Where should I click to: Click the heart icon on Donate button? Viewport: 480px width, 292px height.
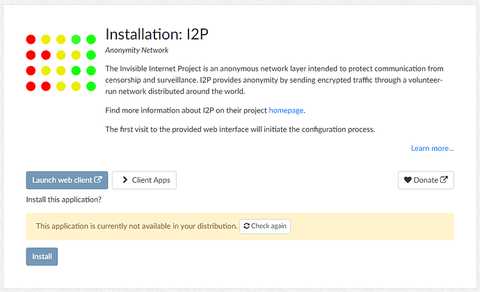click(408, 180)
